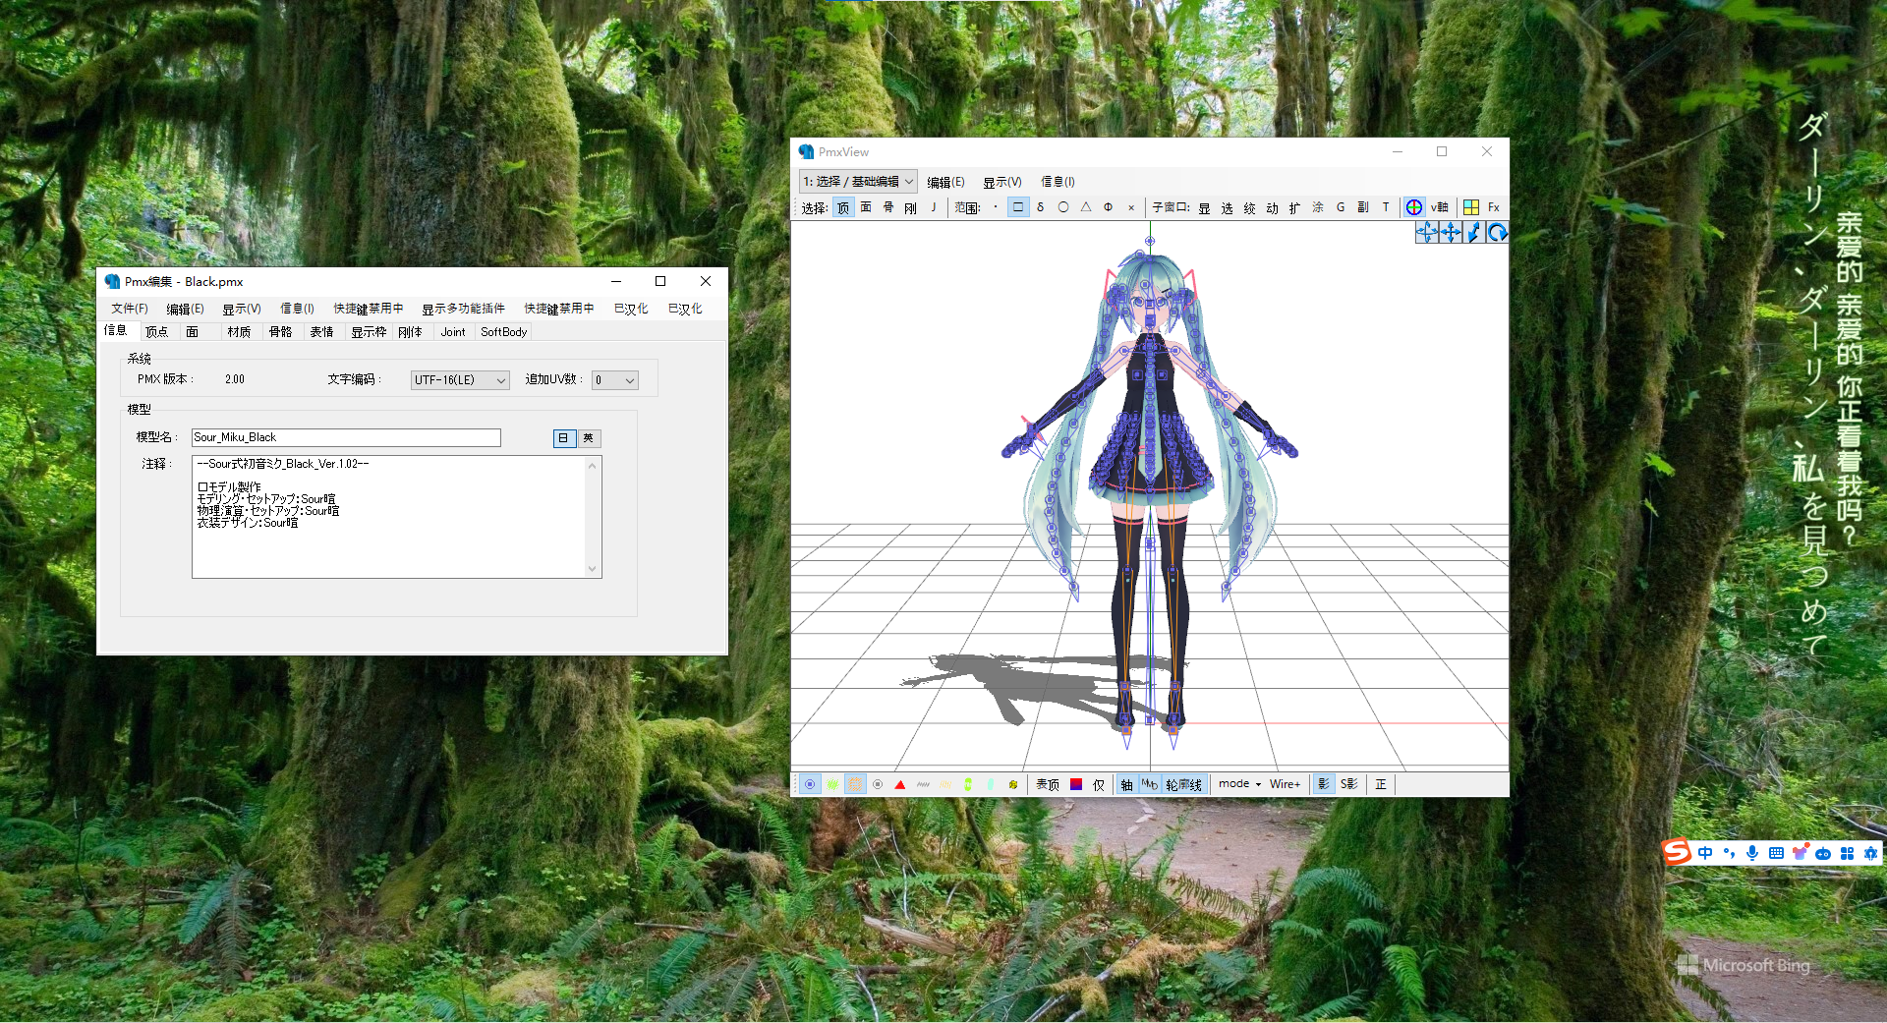Toggle the 影 shadow button
This screenshot has height=1023, width=1887.
(1324, 784)
